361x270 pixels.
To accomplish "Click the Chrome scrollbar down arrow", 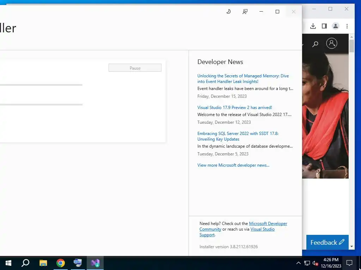I will click(x=351, y=246).
